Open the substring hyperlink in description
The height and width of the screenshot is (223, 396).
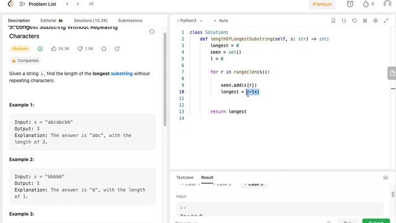pos(121,74)
